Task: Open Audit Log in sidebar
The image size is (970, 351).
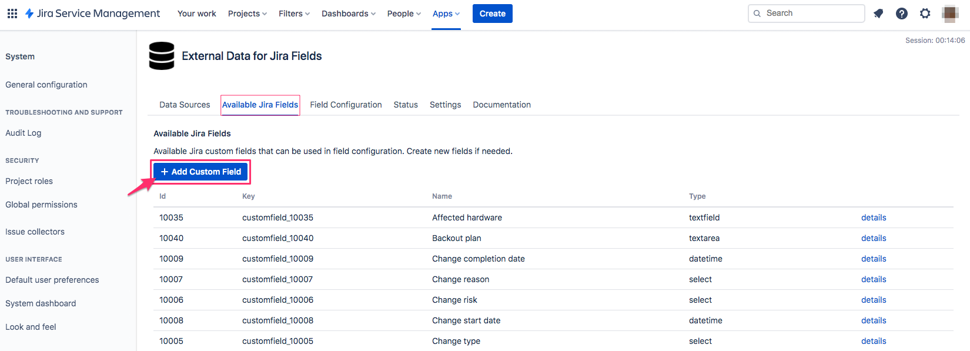Action: tap(24, 133)
